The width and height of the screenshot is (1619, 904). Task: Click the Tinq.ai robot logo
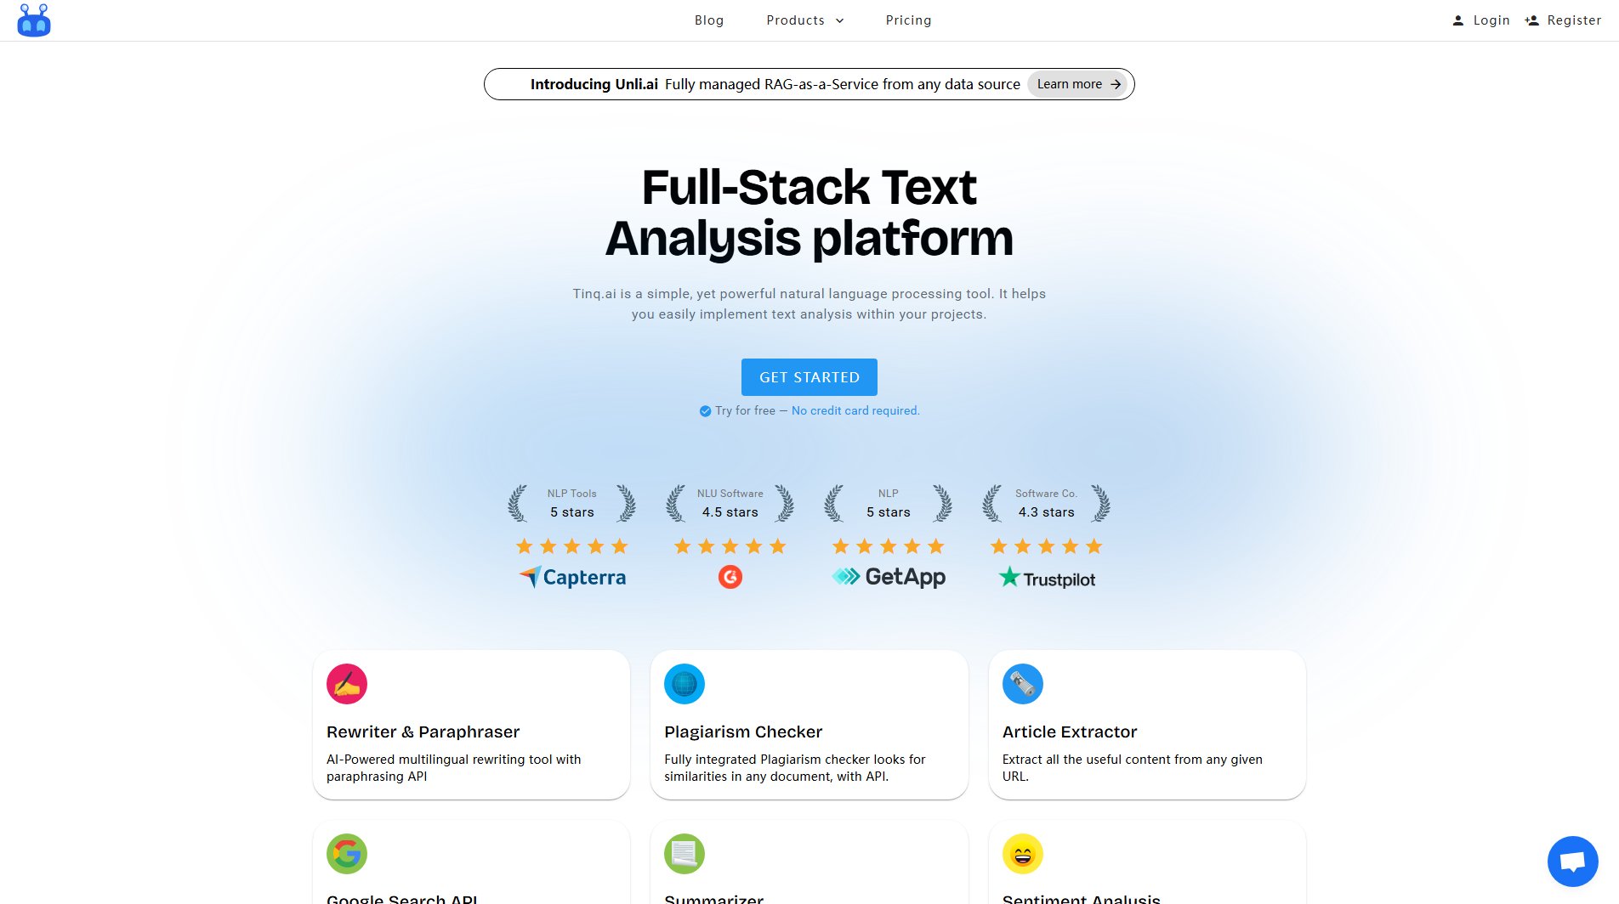point(33,20)
